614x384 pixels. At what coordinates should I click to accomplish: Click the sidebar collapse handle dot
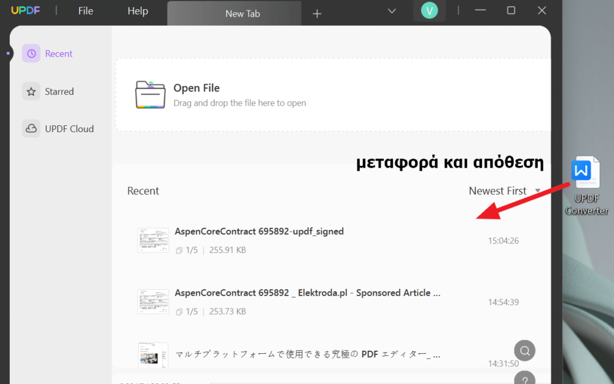point(8,53)
